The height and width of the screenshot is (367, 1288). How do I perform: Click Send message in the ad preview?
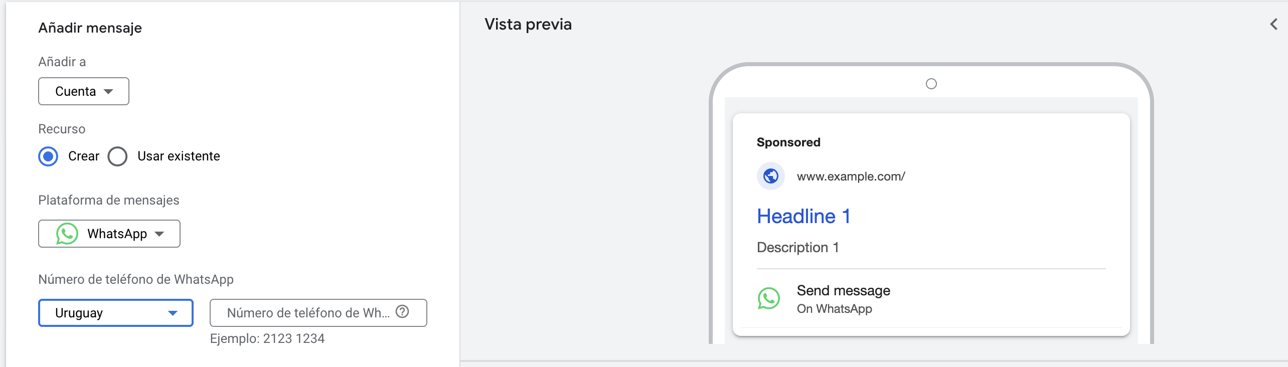[x=844, y=290]
